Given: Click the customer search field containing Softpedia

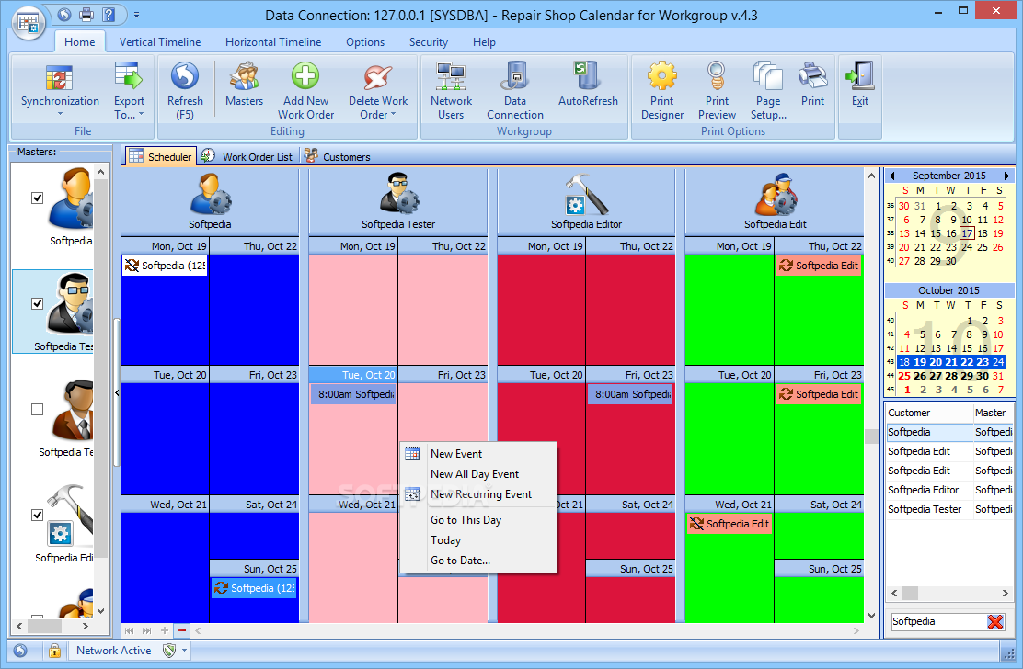Looking at the screenshot, I should (938, 621).
